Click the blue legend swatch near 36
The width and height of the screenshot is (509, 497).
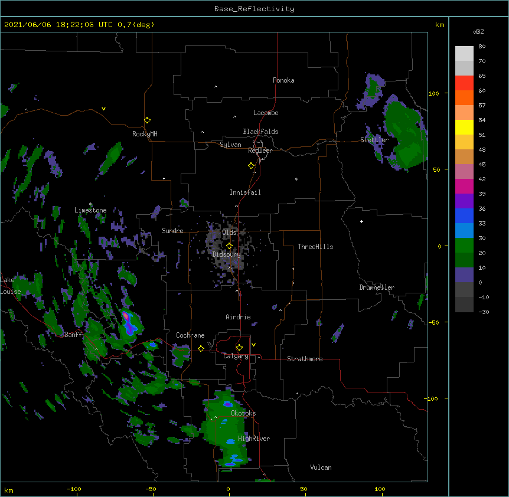coord(464,215)
